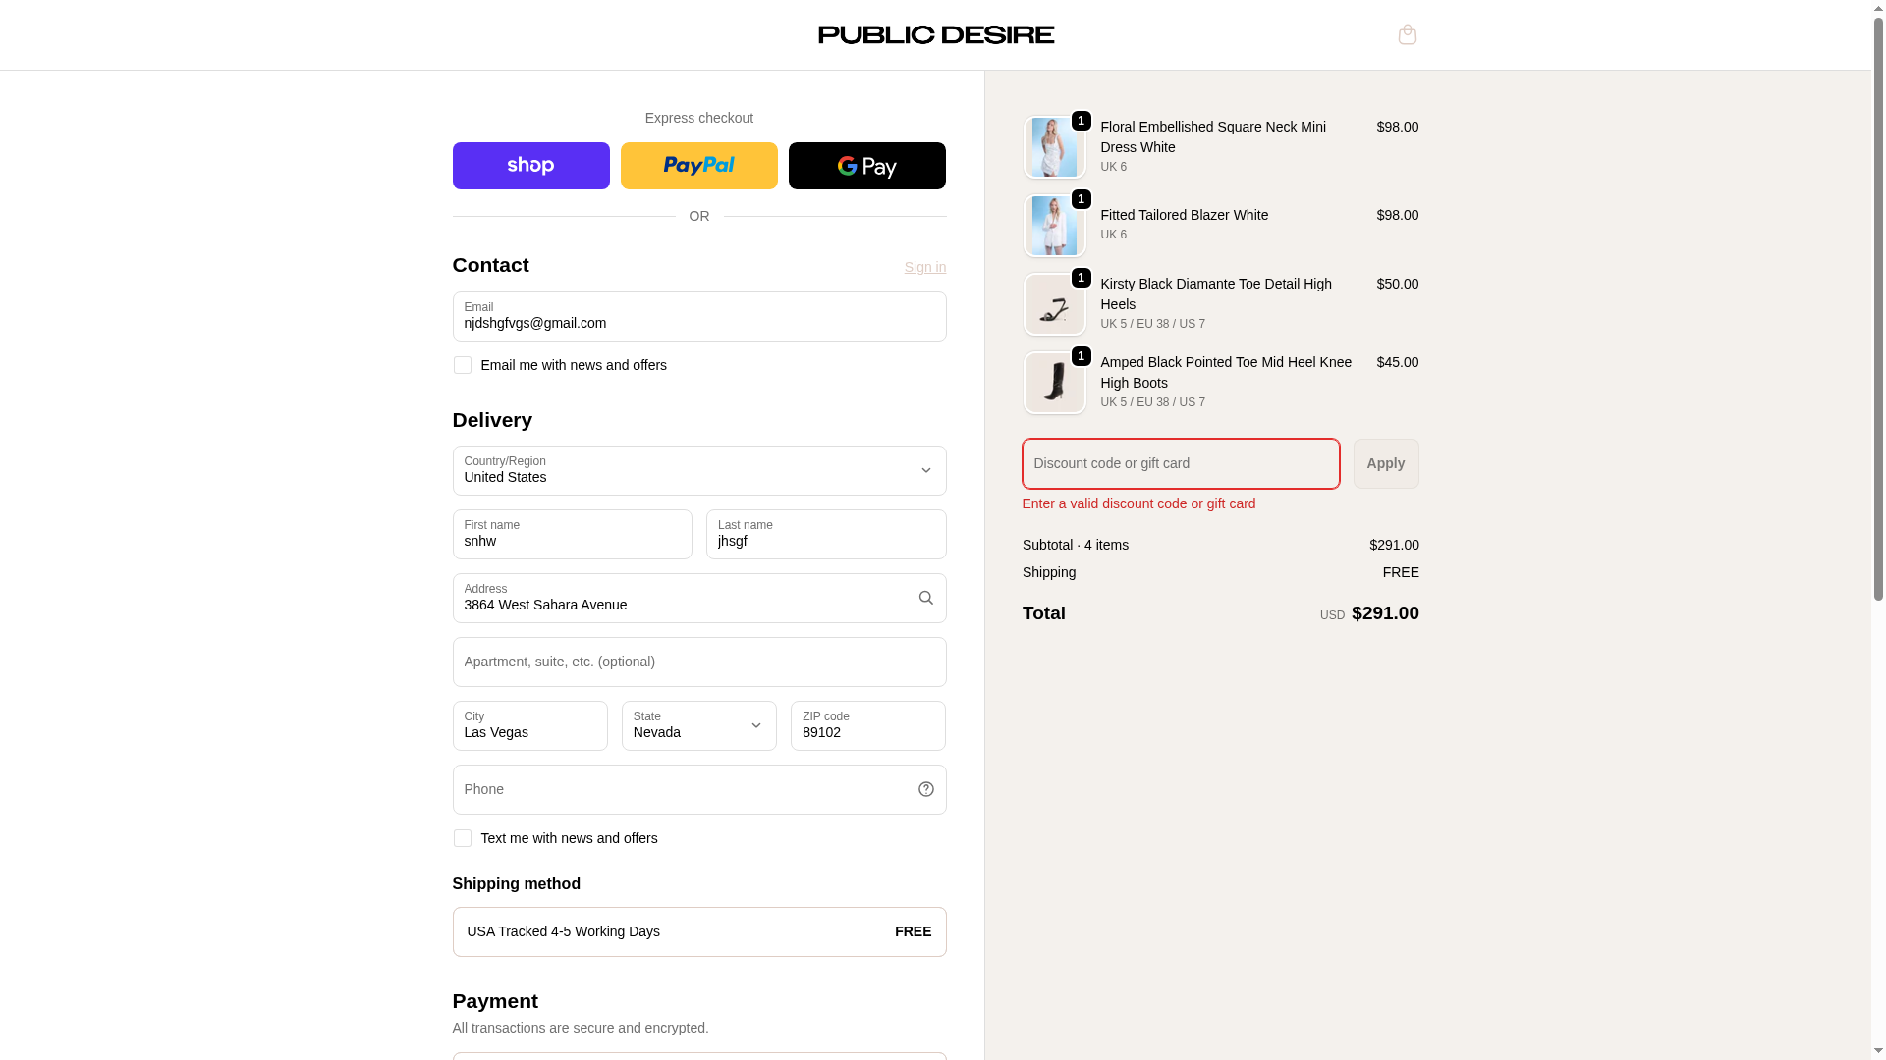Click the Apartment, suite optional field
Image resolution: width=1886 pixels, height=1060 pixels.
click(x=698, y=662)
